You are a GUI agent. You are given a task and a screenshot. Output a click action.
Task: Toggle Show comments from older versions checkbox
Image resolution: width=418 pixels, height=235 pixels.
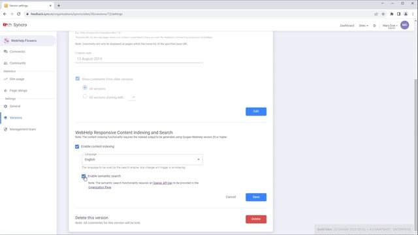77,78
